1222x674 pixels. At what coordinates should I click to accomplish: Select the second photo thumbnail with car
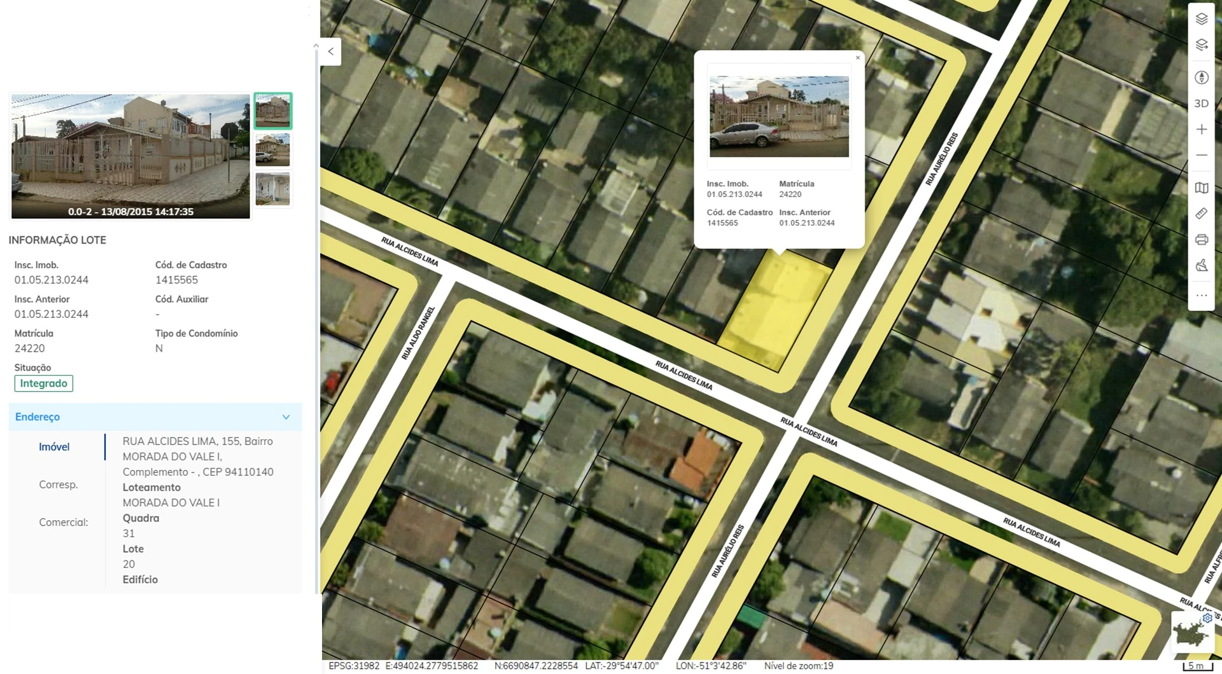click(x=272, y=149)
